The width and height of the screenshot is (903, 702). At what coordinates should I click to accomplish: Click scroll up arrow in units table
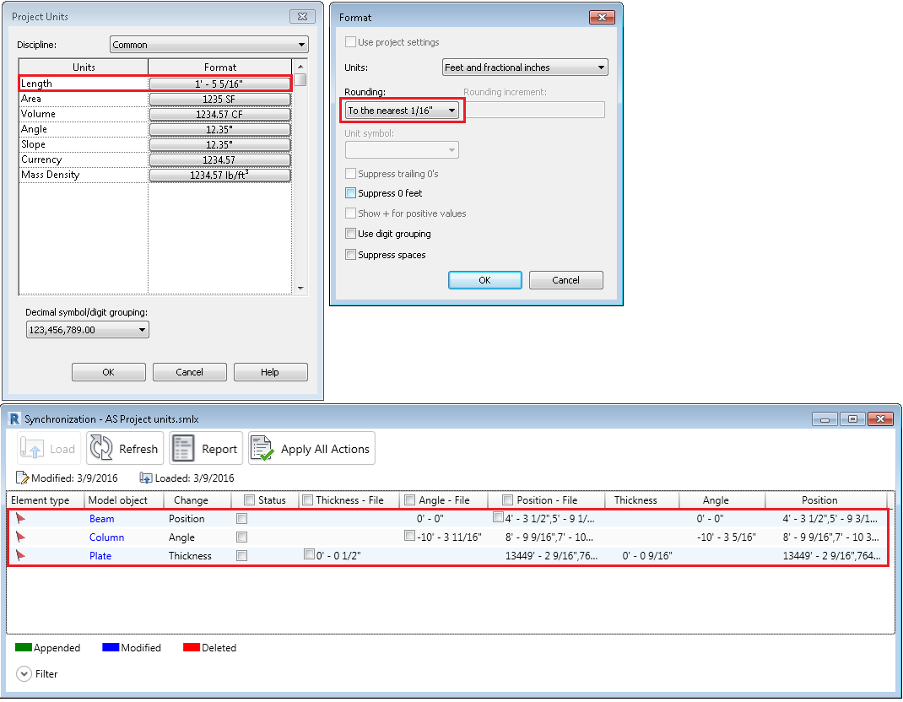(300, 66)
